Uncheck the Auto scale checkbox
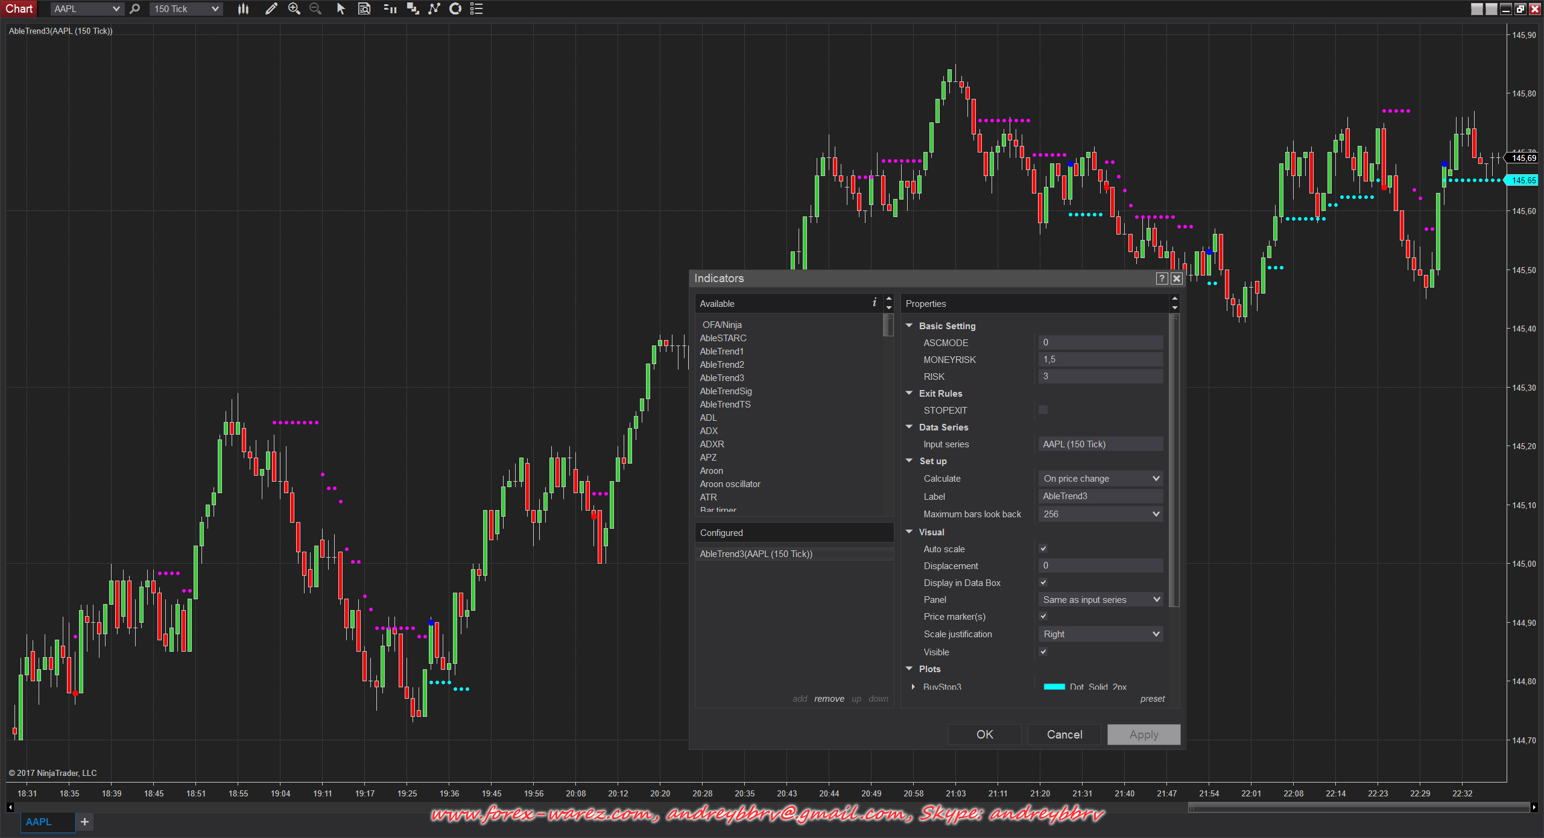The image size is (1544, 838). [1043, 549]
